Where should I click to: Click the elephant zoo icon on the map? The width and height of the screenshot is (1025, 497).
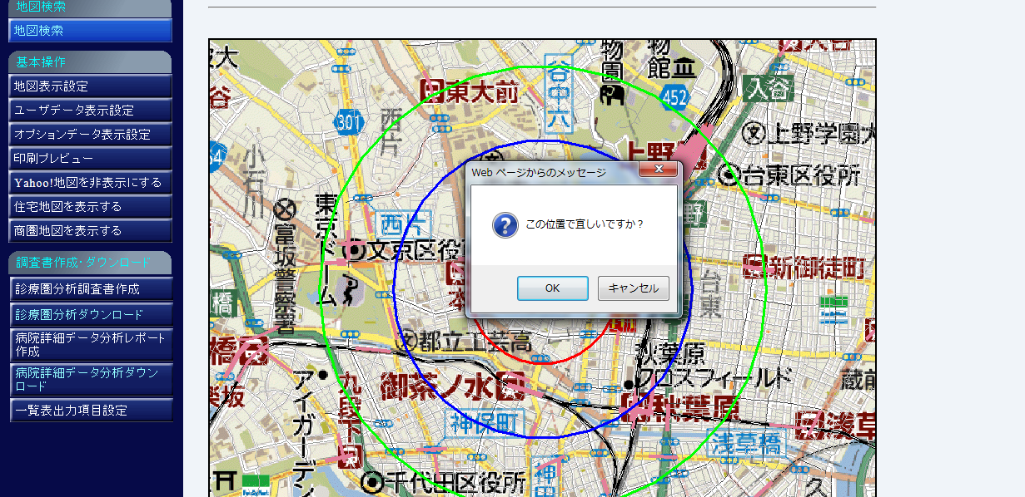point(612,95)
